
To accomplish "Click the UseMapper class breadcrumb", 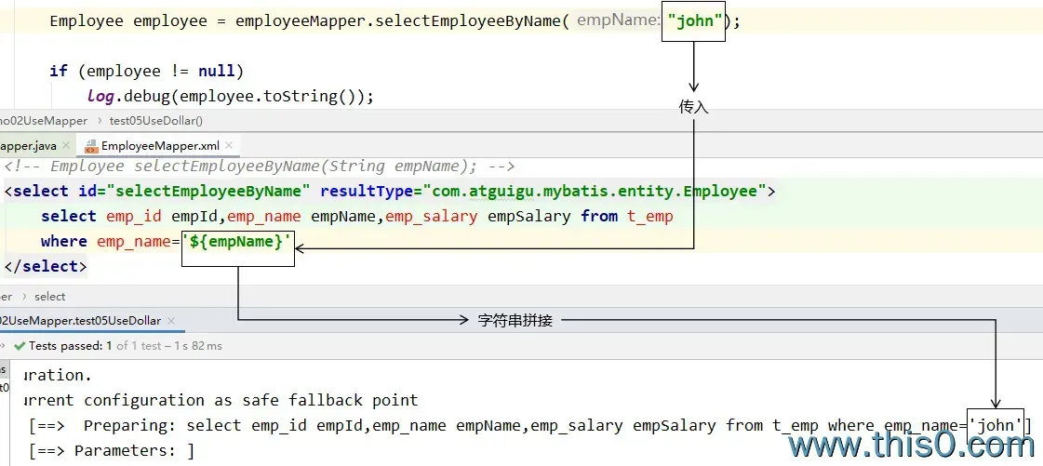I will point(43,120).
